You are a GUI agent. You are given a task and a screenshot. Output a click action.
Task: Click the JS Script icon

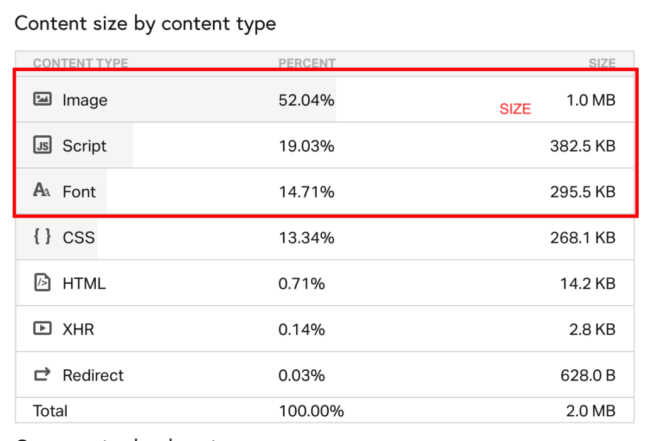pyautogui.click(x=42, y=145)
